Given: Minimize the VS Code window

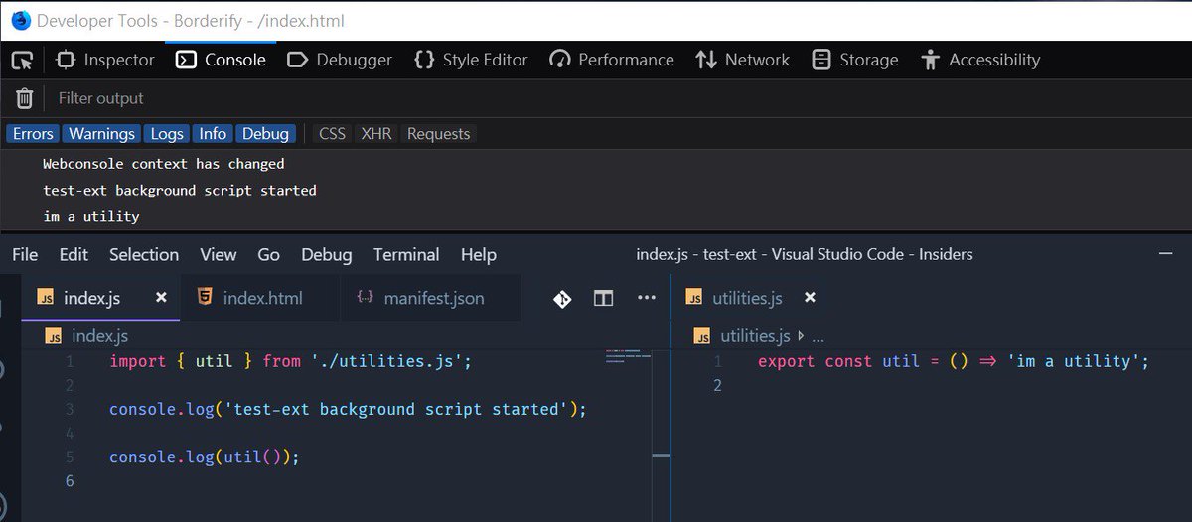Looking at the screenshot, I should point(1166,254).
